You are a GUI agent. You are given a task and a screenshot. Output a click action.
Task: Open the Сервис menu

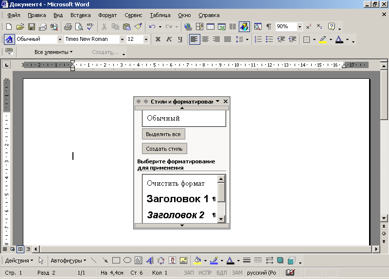coord(133,15)
